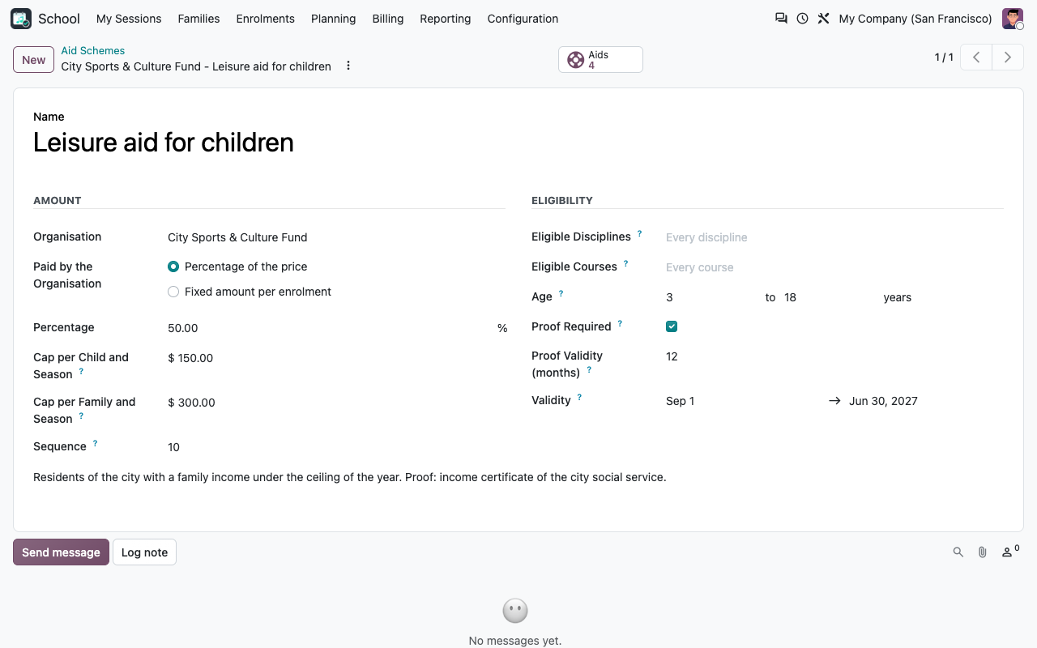Open the developer tools wrench icon

tap(823, 19)
